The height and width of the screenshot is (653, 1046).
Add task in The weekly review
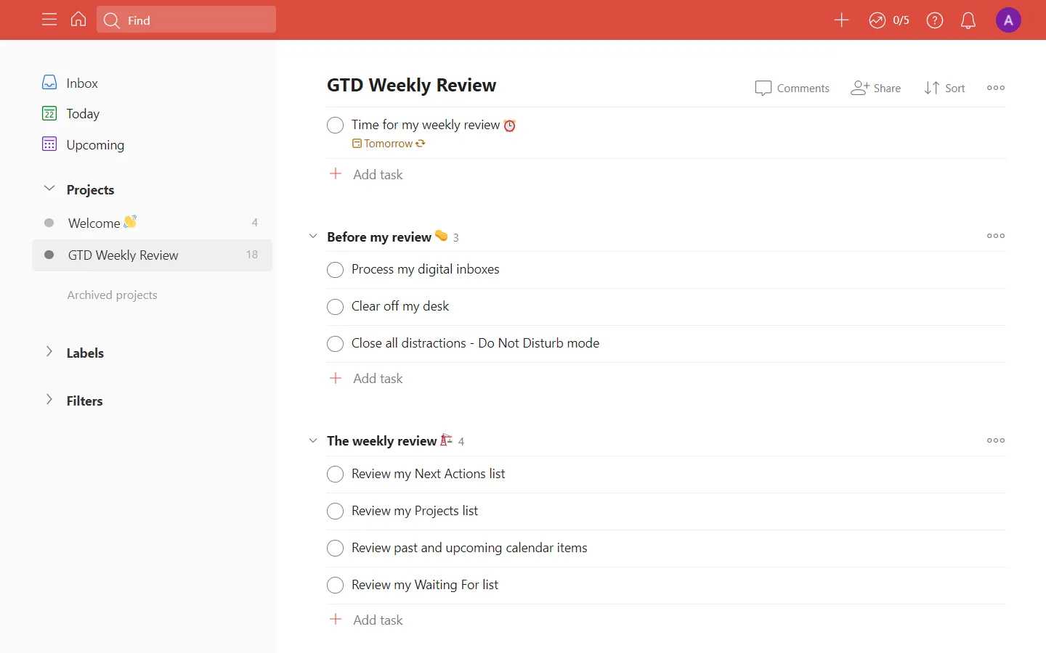click(x=366, y=620)
